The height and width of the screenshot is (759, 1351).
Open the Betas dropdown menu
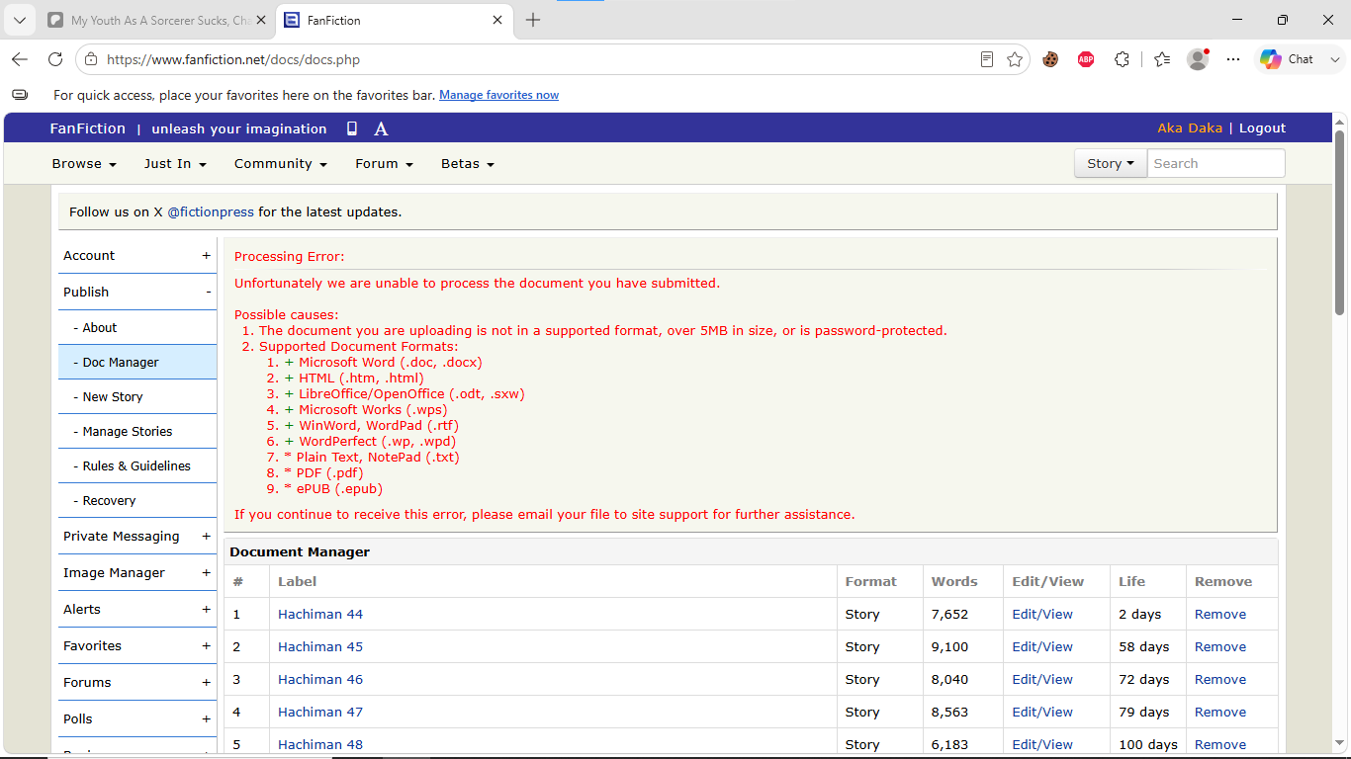468,164
